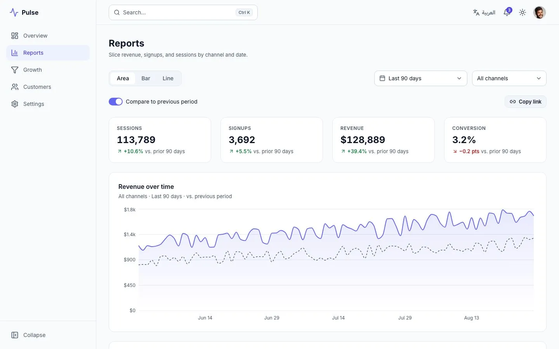Screen dimensions: 559x349
Task: Click the 3,692 signups value
Action: point(242,140)
